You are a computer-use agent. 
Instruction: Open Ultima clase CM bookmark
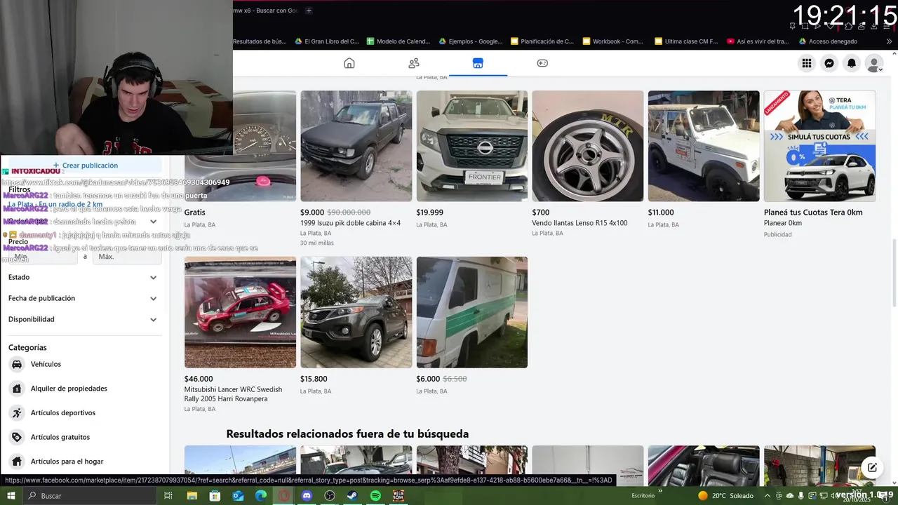pyautogui.click(x=687, y=41)
